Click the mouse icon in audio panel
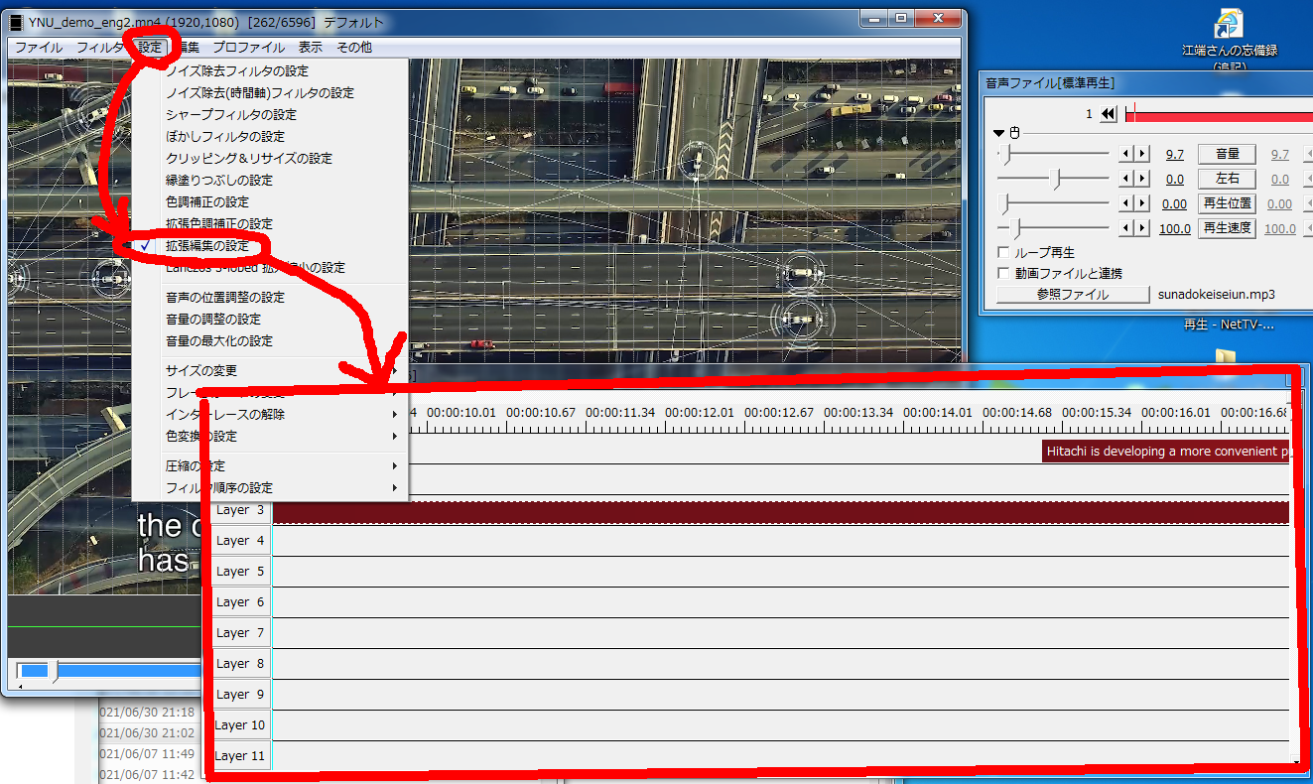This screenshot has width=1313, height=784. [x=1014, y=133]
